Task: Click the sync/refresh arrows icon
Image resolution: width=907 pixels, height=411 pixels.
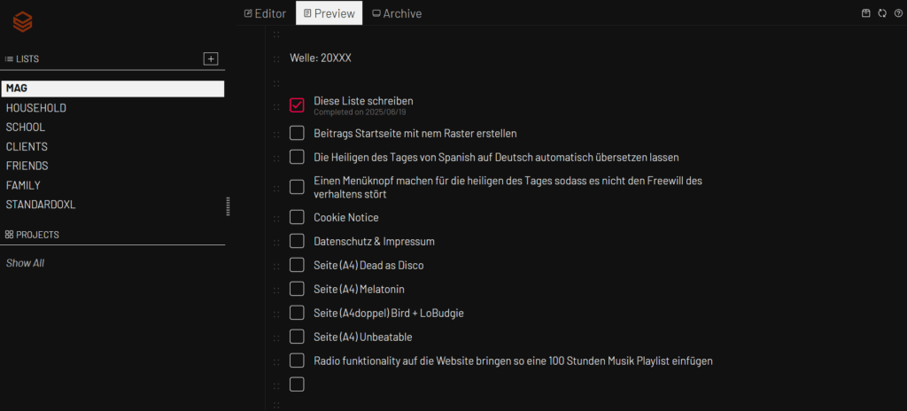Action: 882,13
